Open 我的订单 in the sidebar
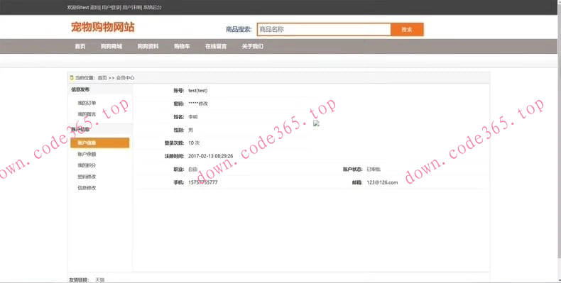This screenshot has width=561, height=283. click(x=87, y=103)
